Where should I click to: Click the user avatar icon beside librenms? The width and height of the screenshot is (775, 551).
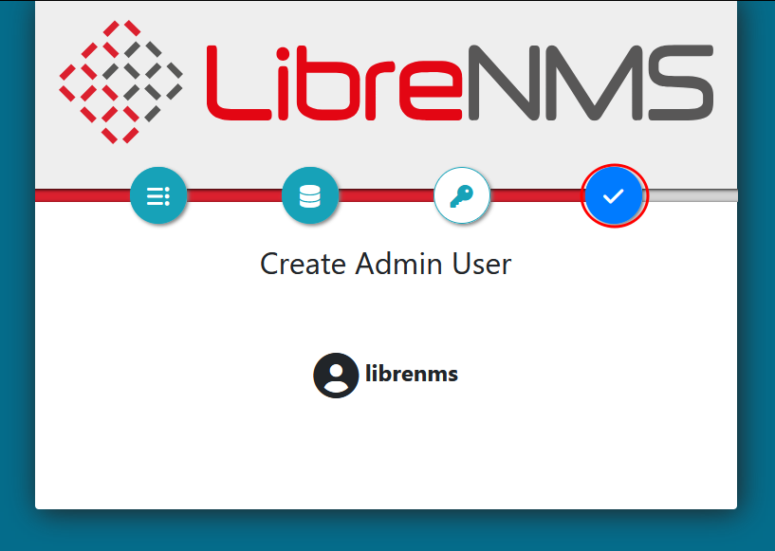click(x=336, y=375)
